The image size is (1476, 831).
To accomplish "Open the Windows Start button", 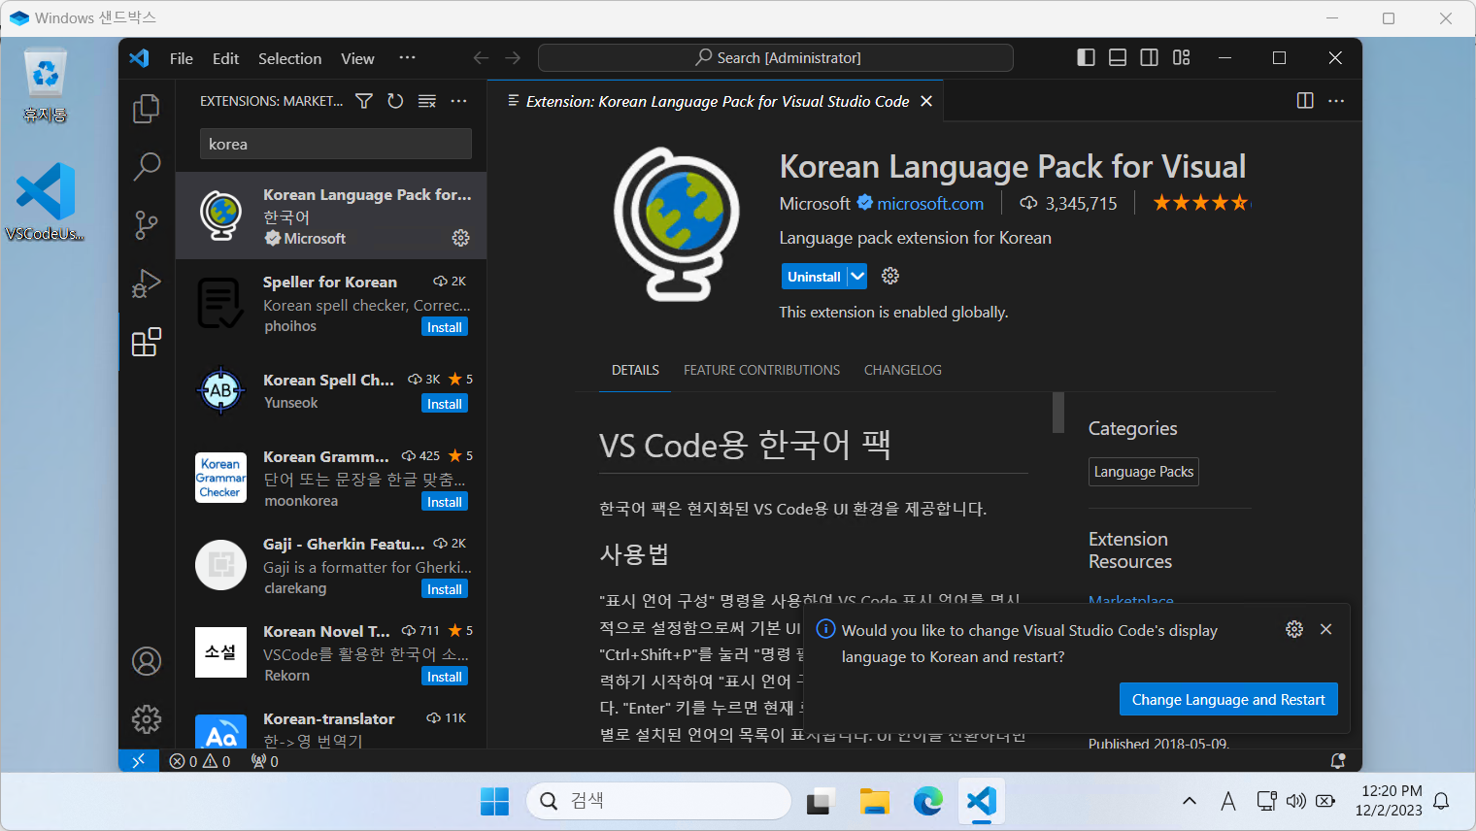I will (494, 801).
